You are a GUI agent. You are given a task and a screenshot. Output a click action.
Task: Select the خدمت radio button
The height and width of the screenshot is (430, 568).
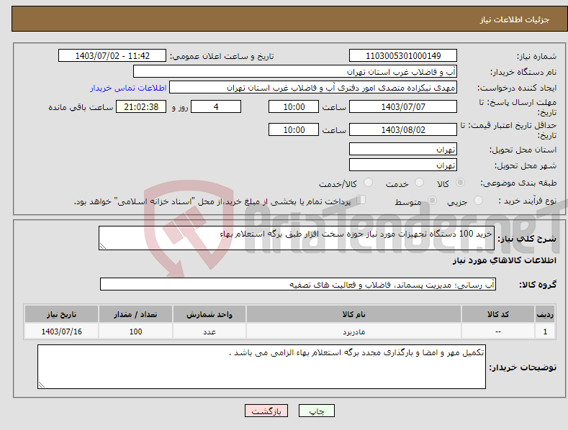pos(419,183)
